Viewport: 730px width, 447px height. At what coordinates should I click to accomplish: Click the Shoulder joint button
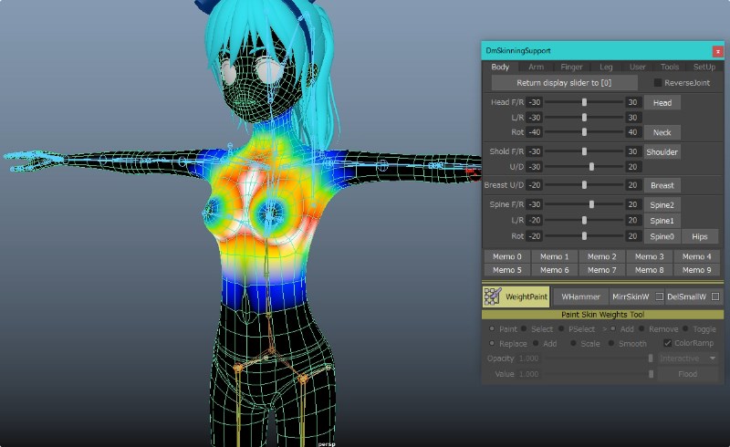(662, 151)
